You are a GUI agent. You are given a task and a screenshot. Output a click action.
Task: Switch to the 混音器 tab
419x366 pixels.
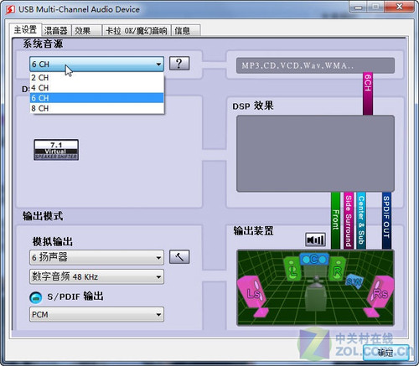pos(56,30)
